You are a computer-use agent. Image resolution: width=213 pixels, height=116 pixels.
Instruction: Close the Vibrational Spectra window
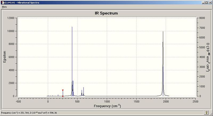tap(210, 2)
